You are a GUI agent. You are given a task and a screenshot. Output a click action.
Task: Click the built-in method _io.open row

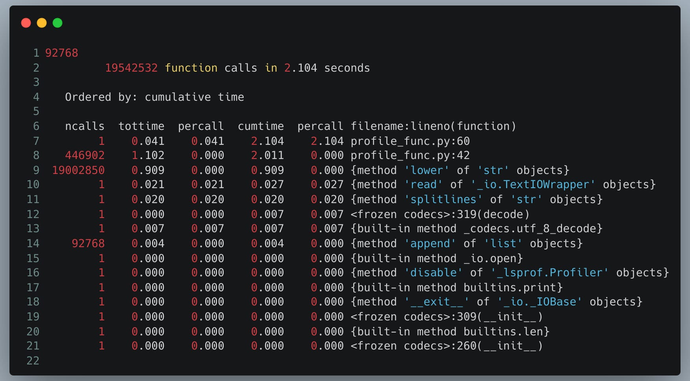point(437,258)
